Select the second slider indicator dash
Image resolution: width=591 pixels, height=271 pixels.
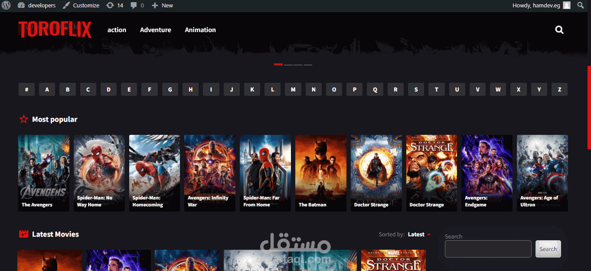(288, 65)
